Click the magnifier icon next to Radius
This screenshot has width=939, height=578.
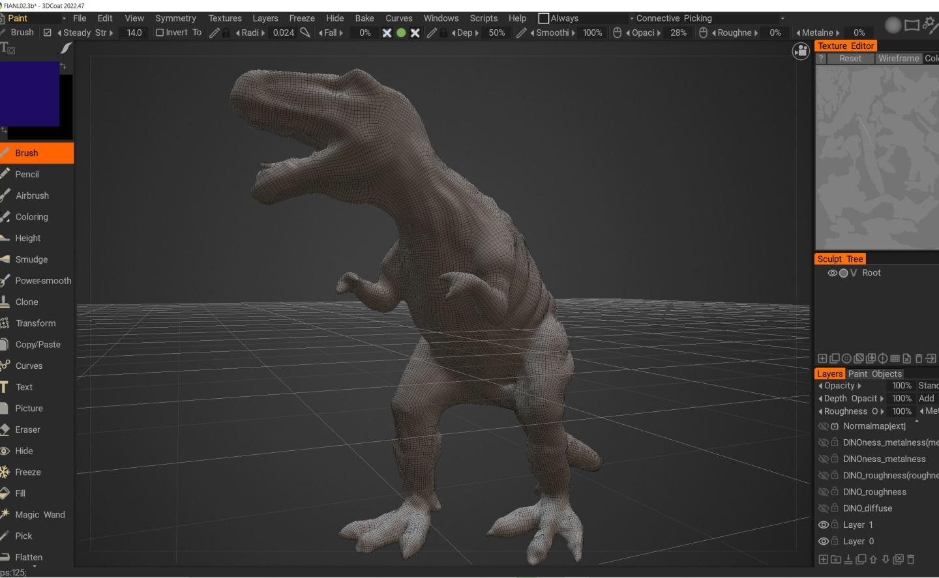point(305,33)
